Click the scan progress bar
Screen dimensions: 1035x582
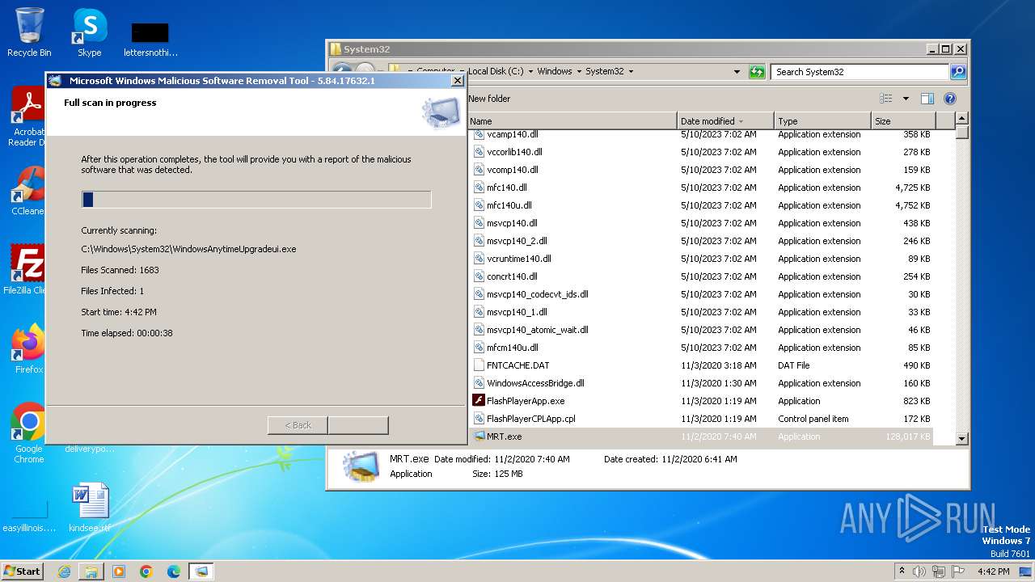point(256,200)
